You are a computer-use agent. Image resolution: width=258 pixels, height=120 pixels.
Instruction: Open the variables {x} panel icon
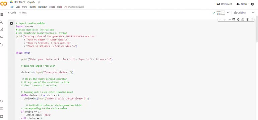pyautogui.click(x=1, y=29)
